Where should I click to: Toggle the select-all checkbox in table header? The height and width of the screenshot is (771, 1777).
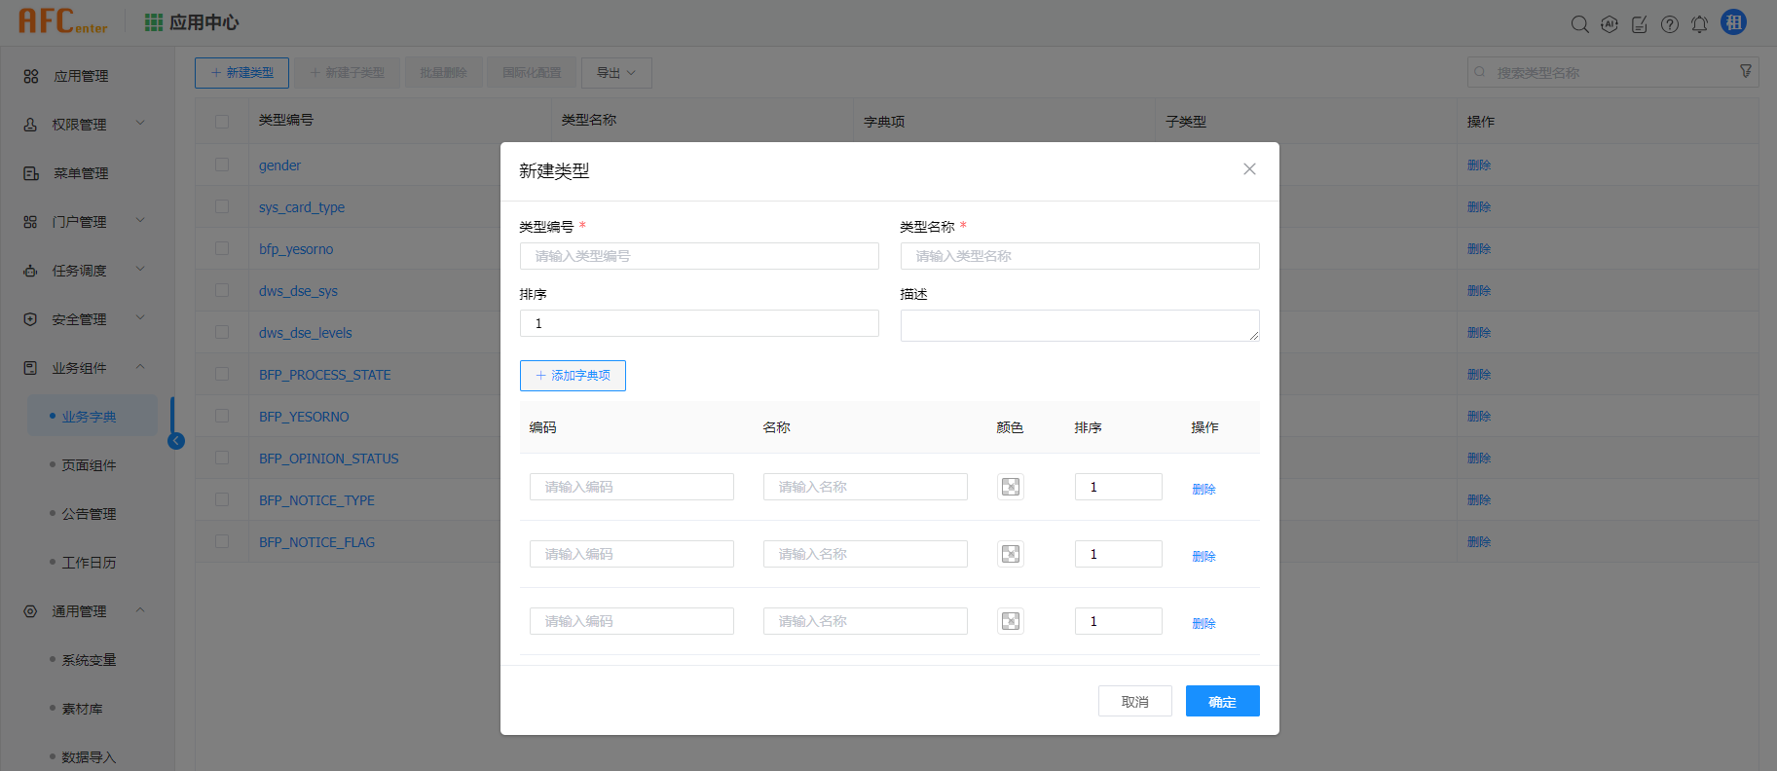tap(222, 122)
